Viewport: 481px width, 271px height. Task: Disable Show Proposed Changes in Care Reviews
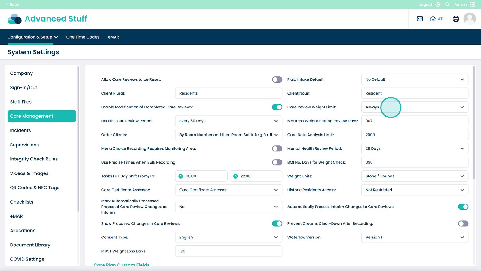coord(277,223)
